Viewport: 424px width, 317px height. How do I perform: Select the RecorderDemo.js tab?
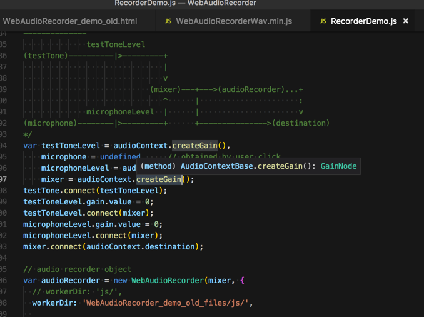(364, 21)
